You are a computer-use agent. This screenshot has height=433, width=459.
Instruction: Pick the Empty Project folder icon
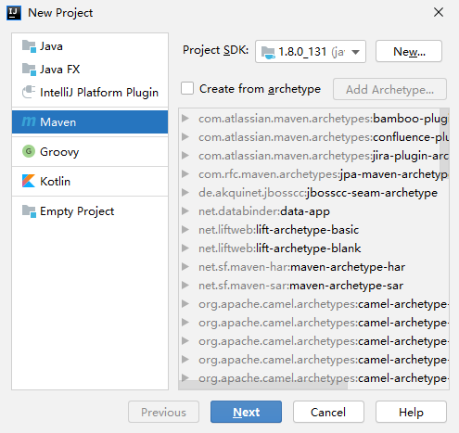point(29,211)
